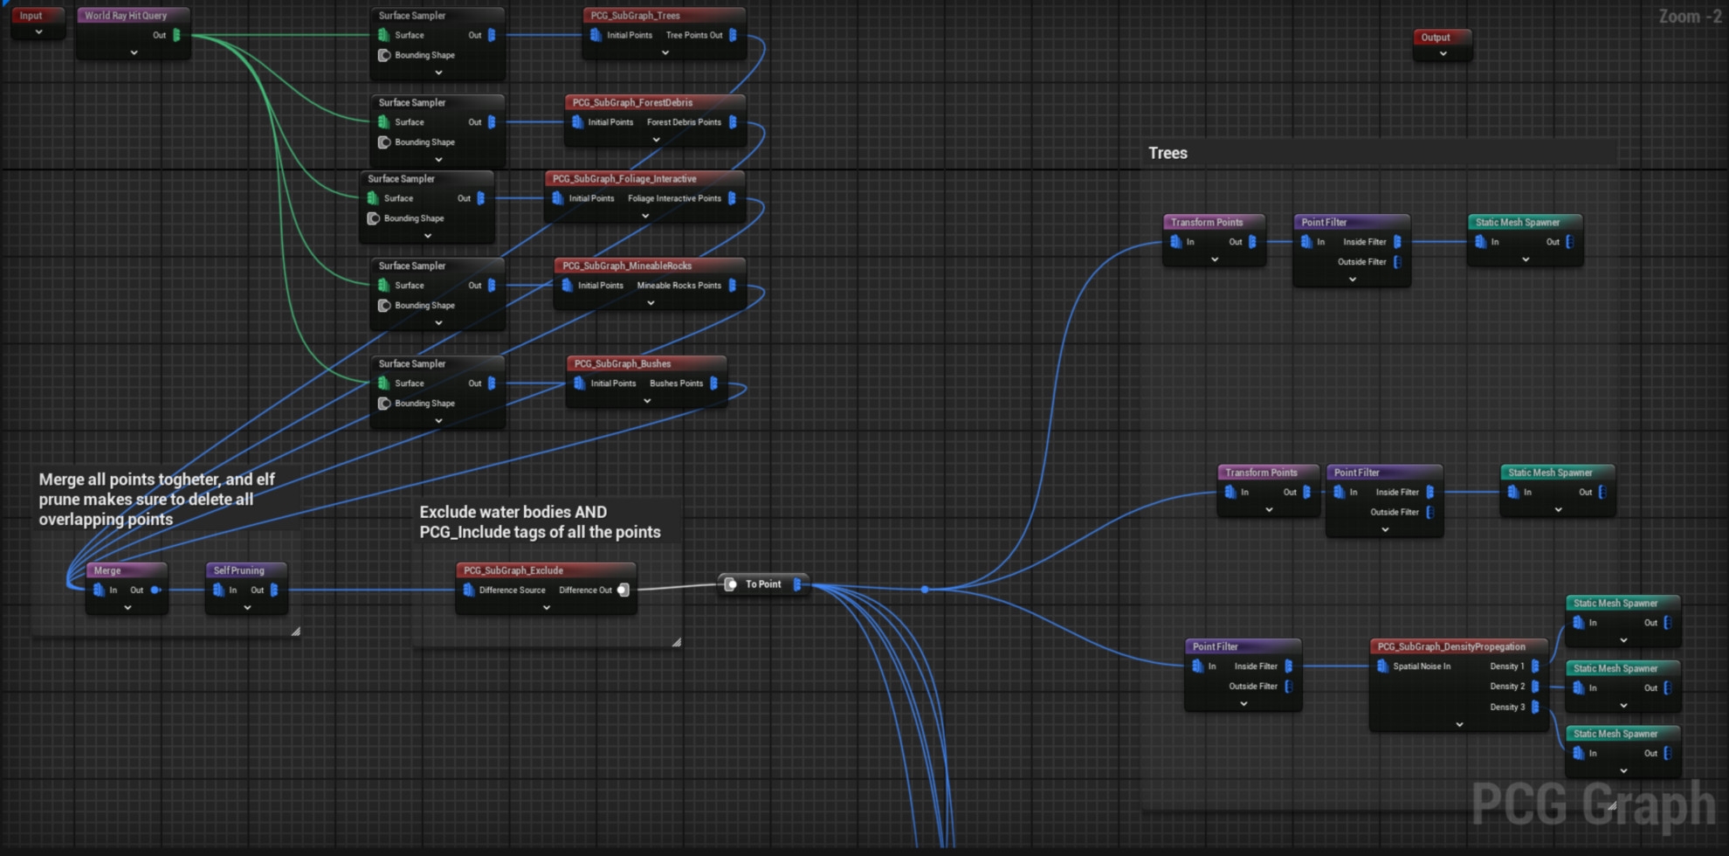Expand the Self Pruning node chevron
Viewport: 1729px width, 856px height.
(x=247, y=608)
